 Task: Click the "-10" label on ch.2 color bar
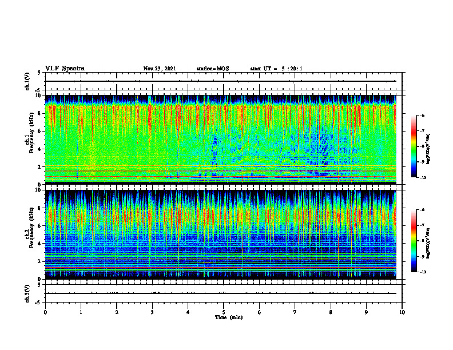423,272
